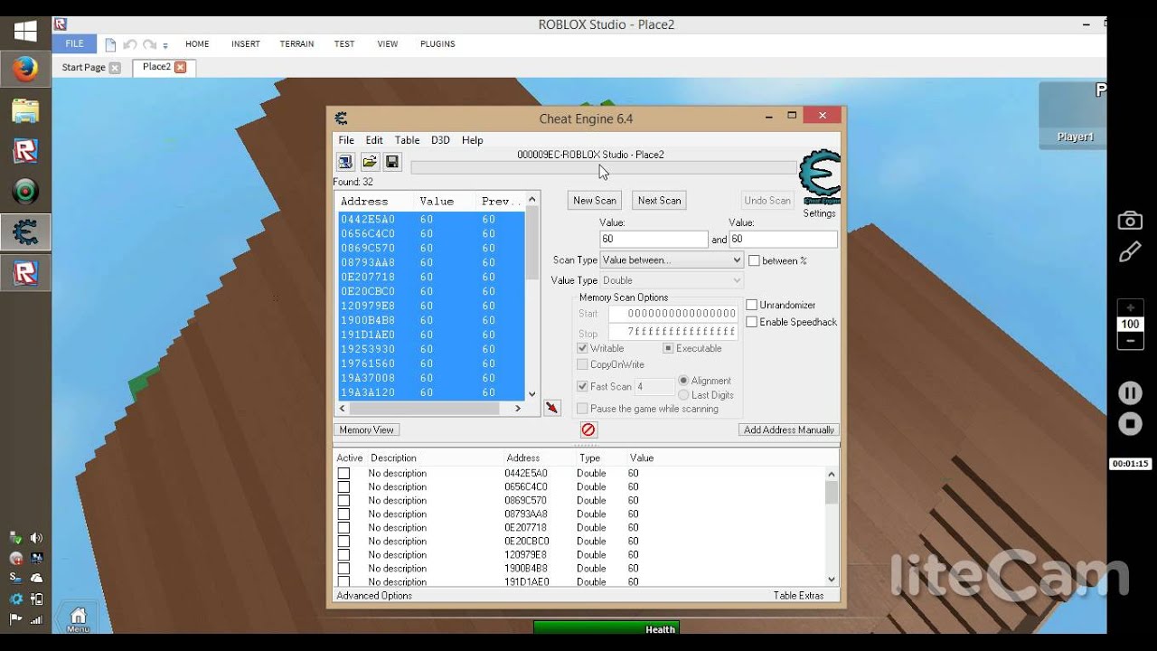This screenshot has width=1157, height=651.
Task: Close the Start Page tab
Action: (x=115, y=68)
